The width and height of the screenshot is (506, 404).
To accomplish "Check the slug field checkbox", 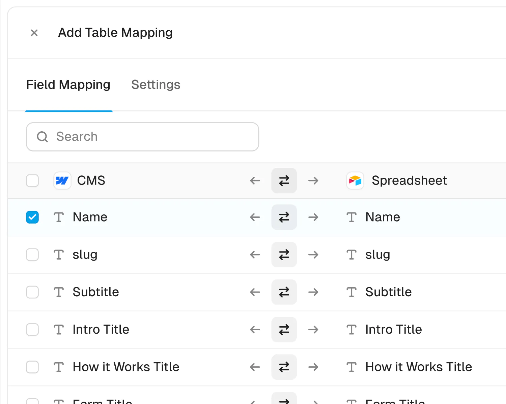I will [x=32, y=255].
